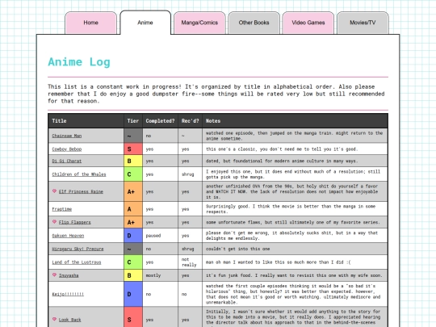436x327 pixels.
Task: Click the Anime Log heading
Action: pyautogui.click(x=79, y=62)
